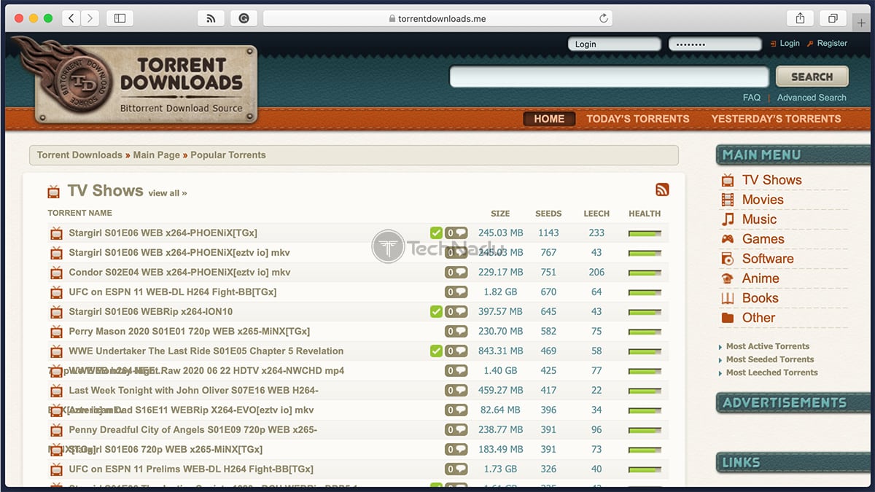Click the music note icon beside Music
Viewport: 875px width, 492px height.
(x=727, y=219)
